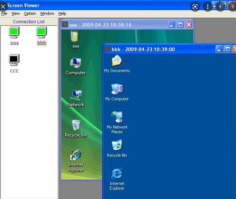Open the View menu
This screenshot has height=199, width=236.
click(16, 14)
